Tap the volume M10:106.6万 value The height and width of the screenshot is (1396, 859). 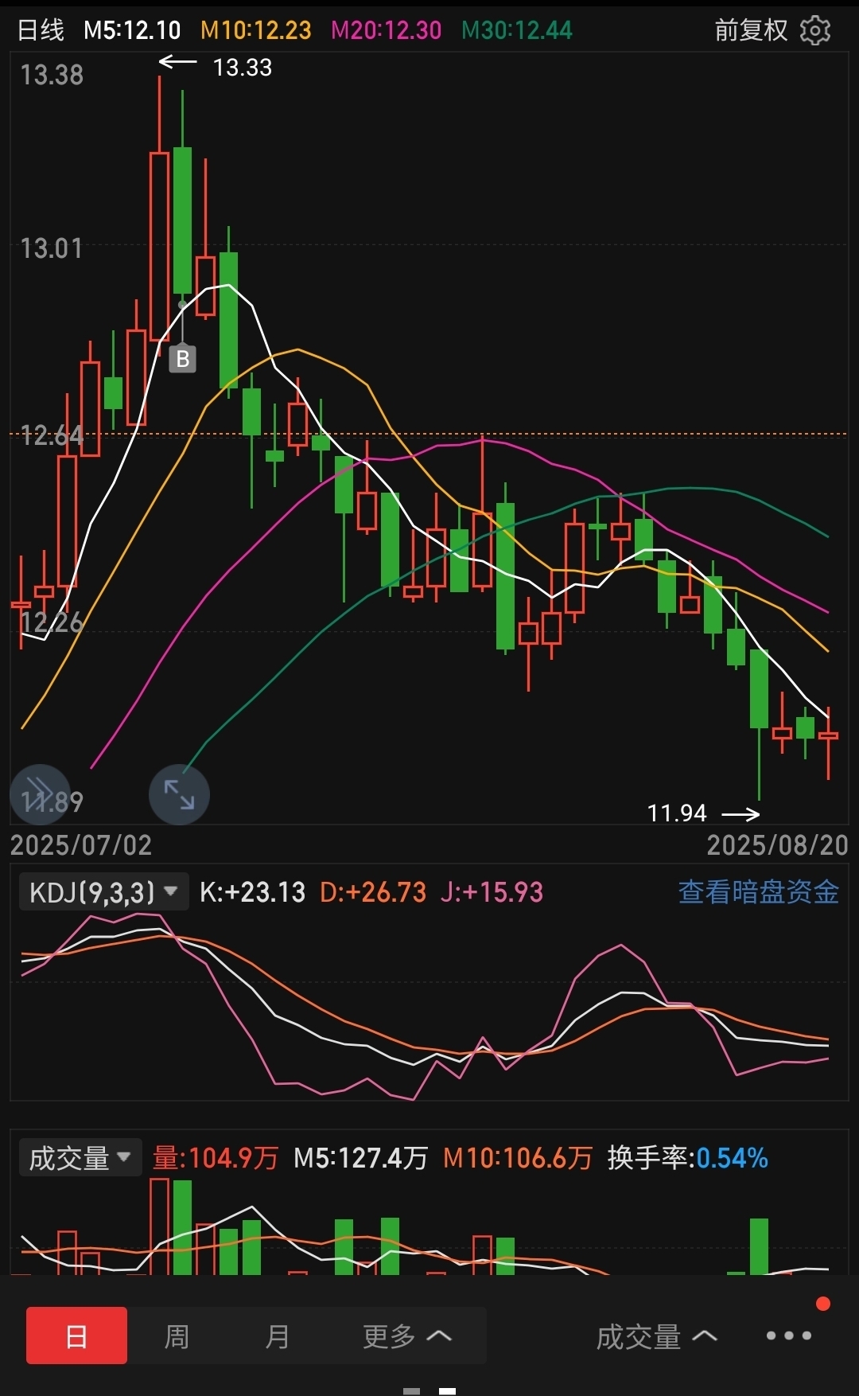pyautogui.click(x=518, y=1158)
